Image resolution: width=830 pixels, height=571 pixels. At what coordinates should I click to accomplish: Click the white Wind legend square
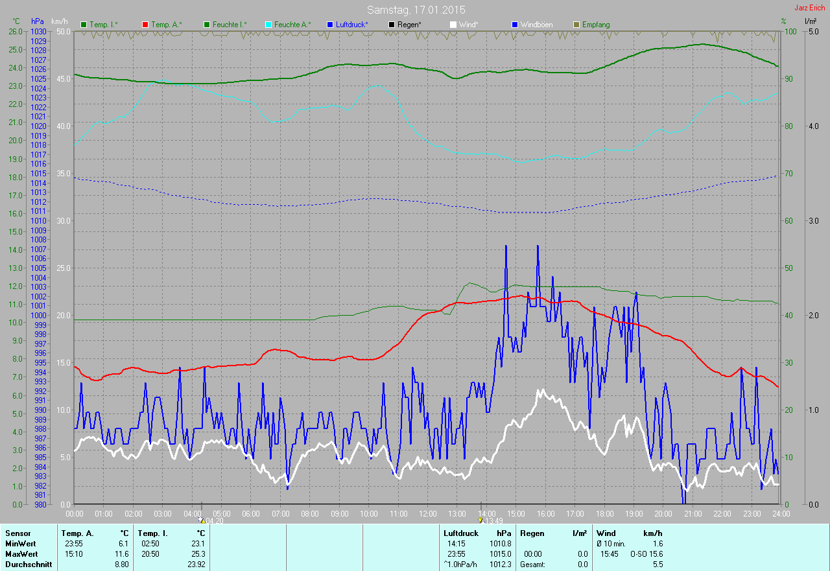pyautogui.click(x=453, y=25)
